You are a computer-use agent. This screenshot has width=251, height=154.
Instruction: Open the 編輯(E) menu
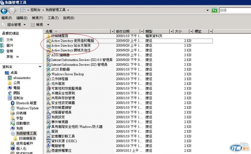pos(22,18)
